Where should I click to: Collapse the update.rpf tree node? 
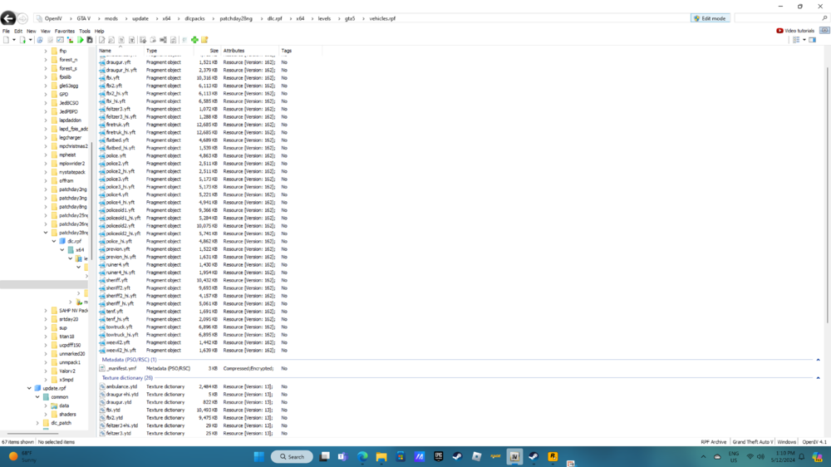pos(29,388)
